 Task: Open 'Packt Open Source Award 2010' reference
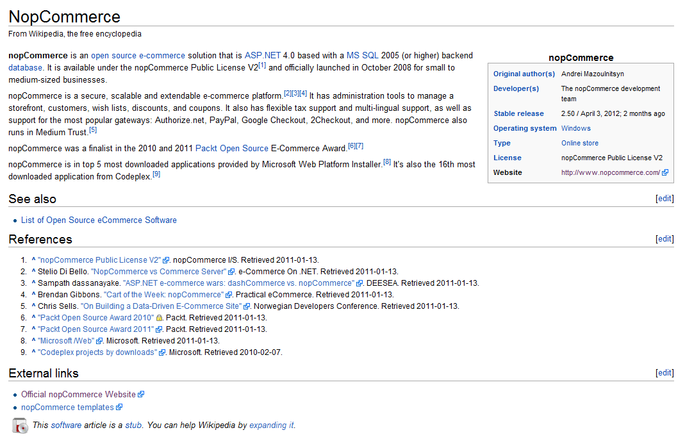pyautogui.click(x=95, y=318)
